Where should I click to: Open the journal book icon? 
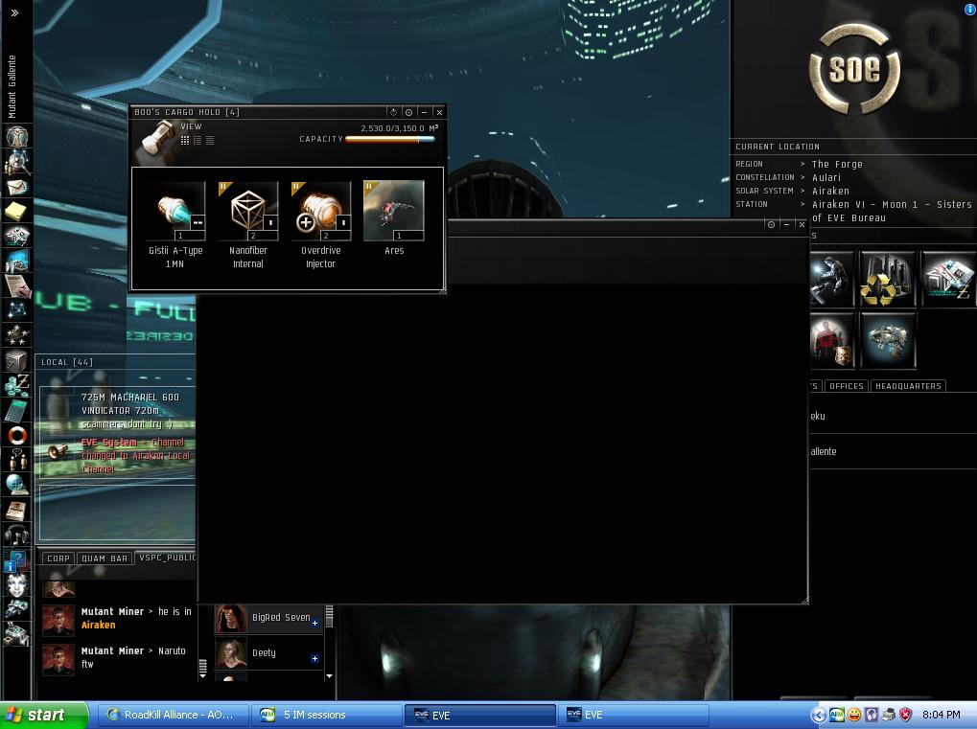15,510
